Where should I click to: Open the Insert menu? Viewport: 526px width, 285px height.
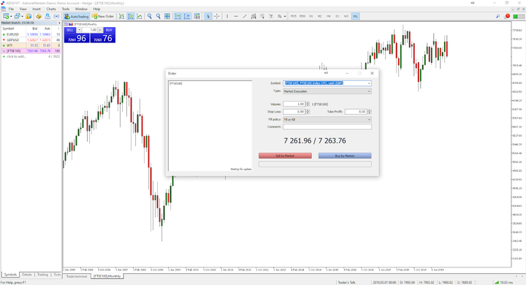click(37, 9)
